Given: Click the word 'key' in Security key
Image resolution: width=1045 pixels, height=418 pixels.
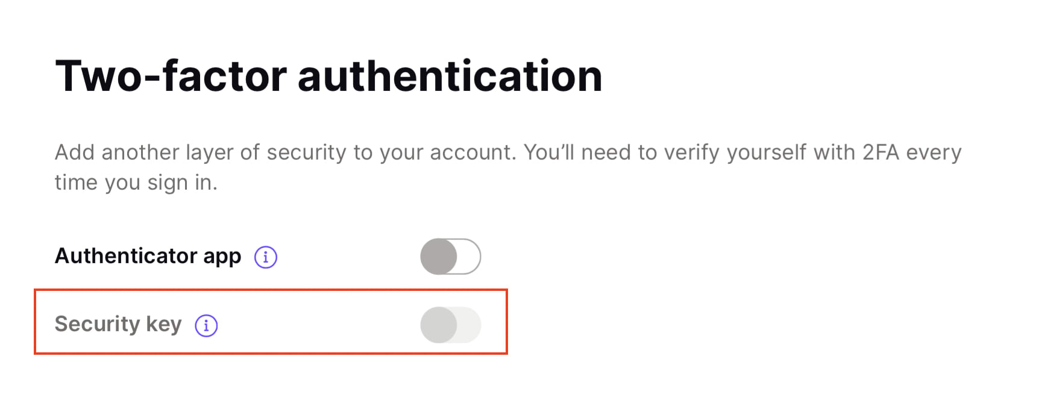Looking at the screenshot, I should pyautogui.click(x=163, y=325).
